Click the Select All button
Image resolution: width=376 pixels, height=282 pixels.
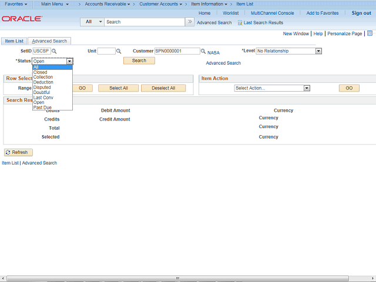(118, 88)
